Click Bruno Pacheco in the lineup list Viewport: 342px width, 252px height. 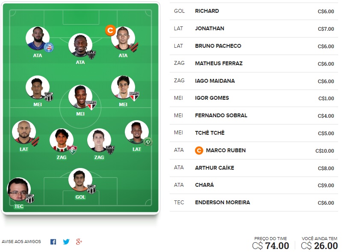218,46
